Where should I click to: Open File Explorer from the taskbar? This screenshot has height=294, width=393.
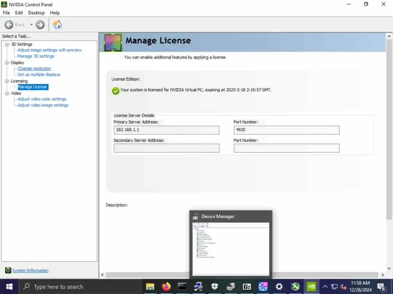point(150,286)
